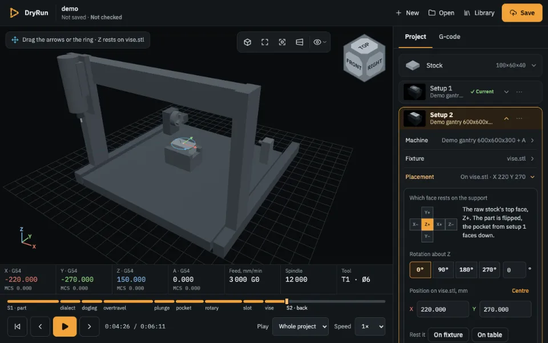Click the section plane view icon

(300, 42)
